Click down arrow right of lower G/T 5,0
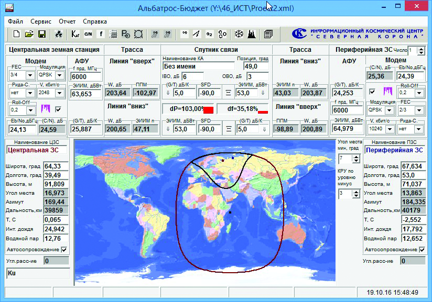 click(264, 129)
